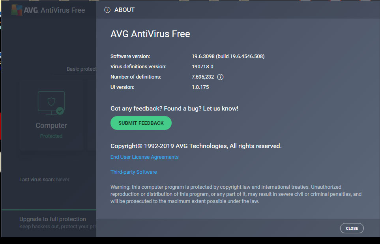
Task: Click the 'Keep hackers out' subtitle text
Action: pyautogui.click(x=58, y=227)
